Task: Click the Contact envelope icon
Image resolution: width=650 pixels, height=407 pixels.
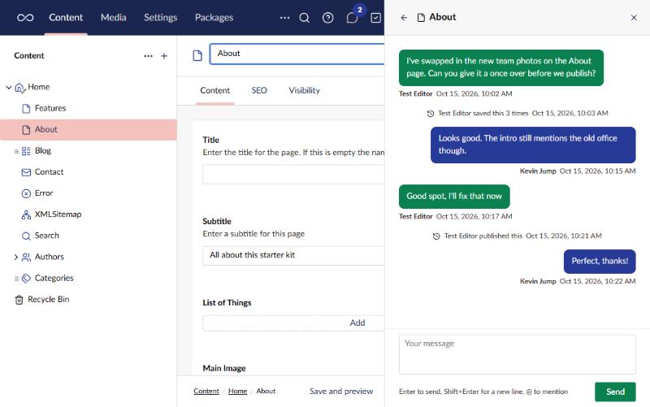Action: pyautogui.click(x=26, y=172)
